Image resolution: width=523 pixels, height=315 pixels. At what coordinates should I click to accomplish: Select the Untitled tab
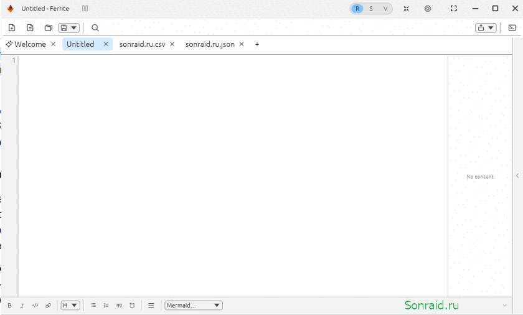(x=80, y=44)
